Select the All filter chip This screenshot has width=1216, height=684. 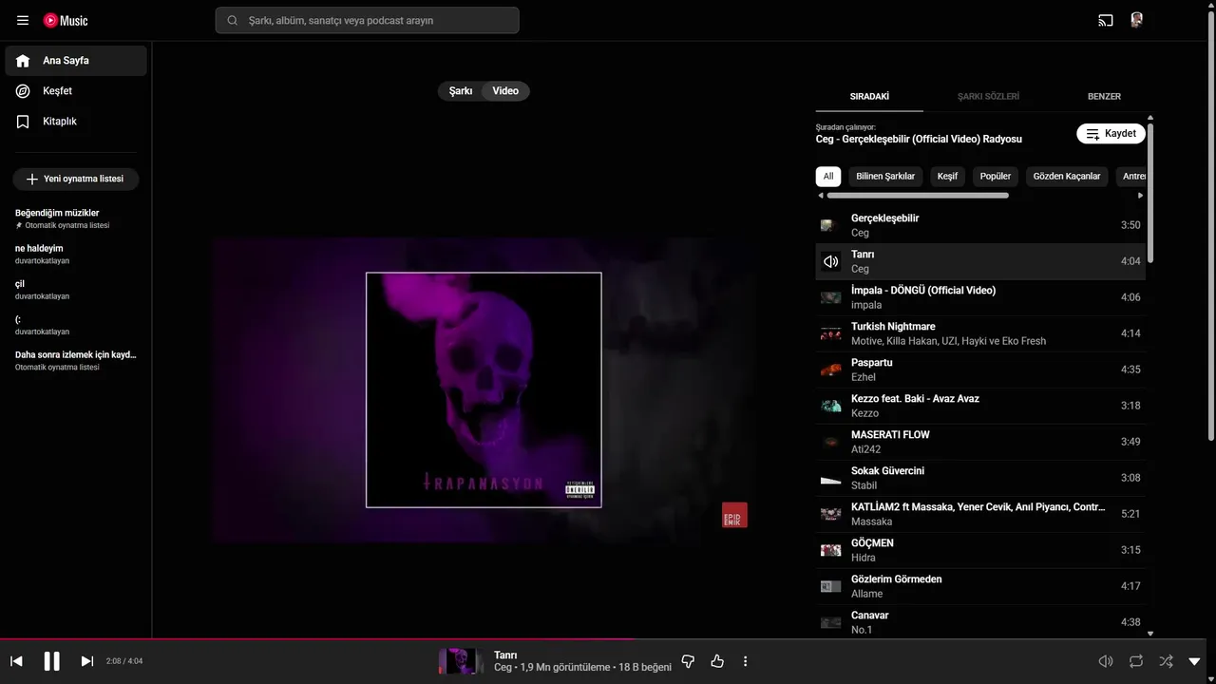[x=828, y=177]
